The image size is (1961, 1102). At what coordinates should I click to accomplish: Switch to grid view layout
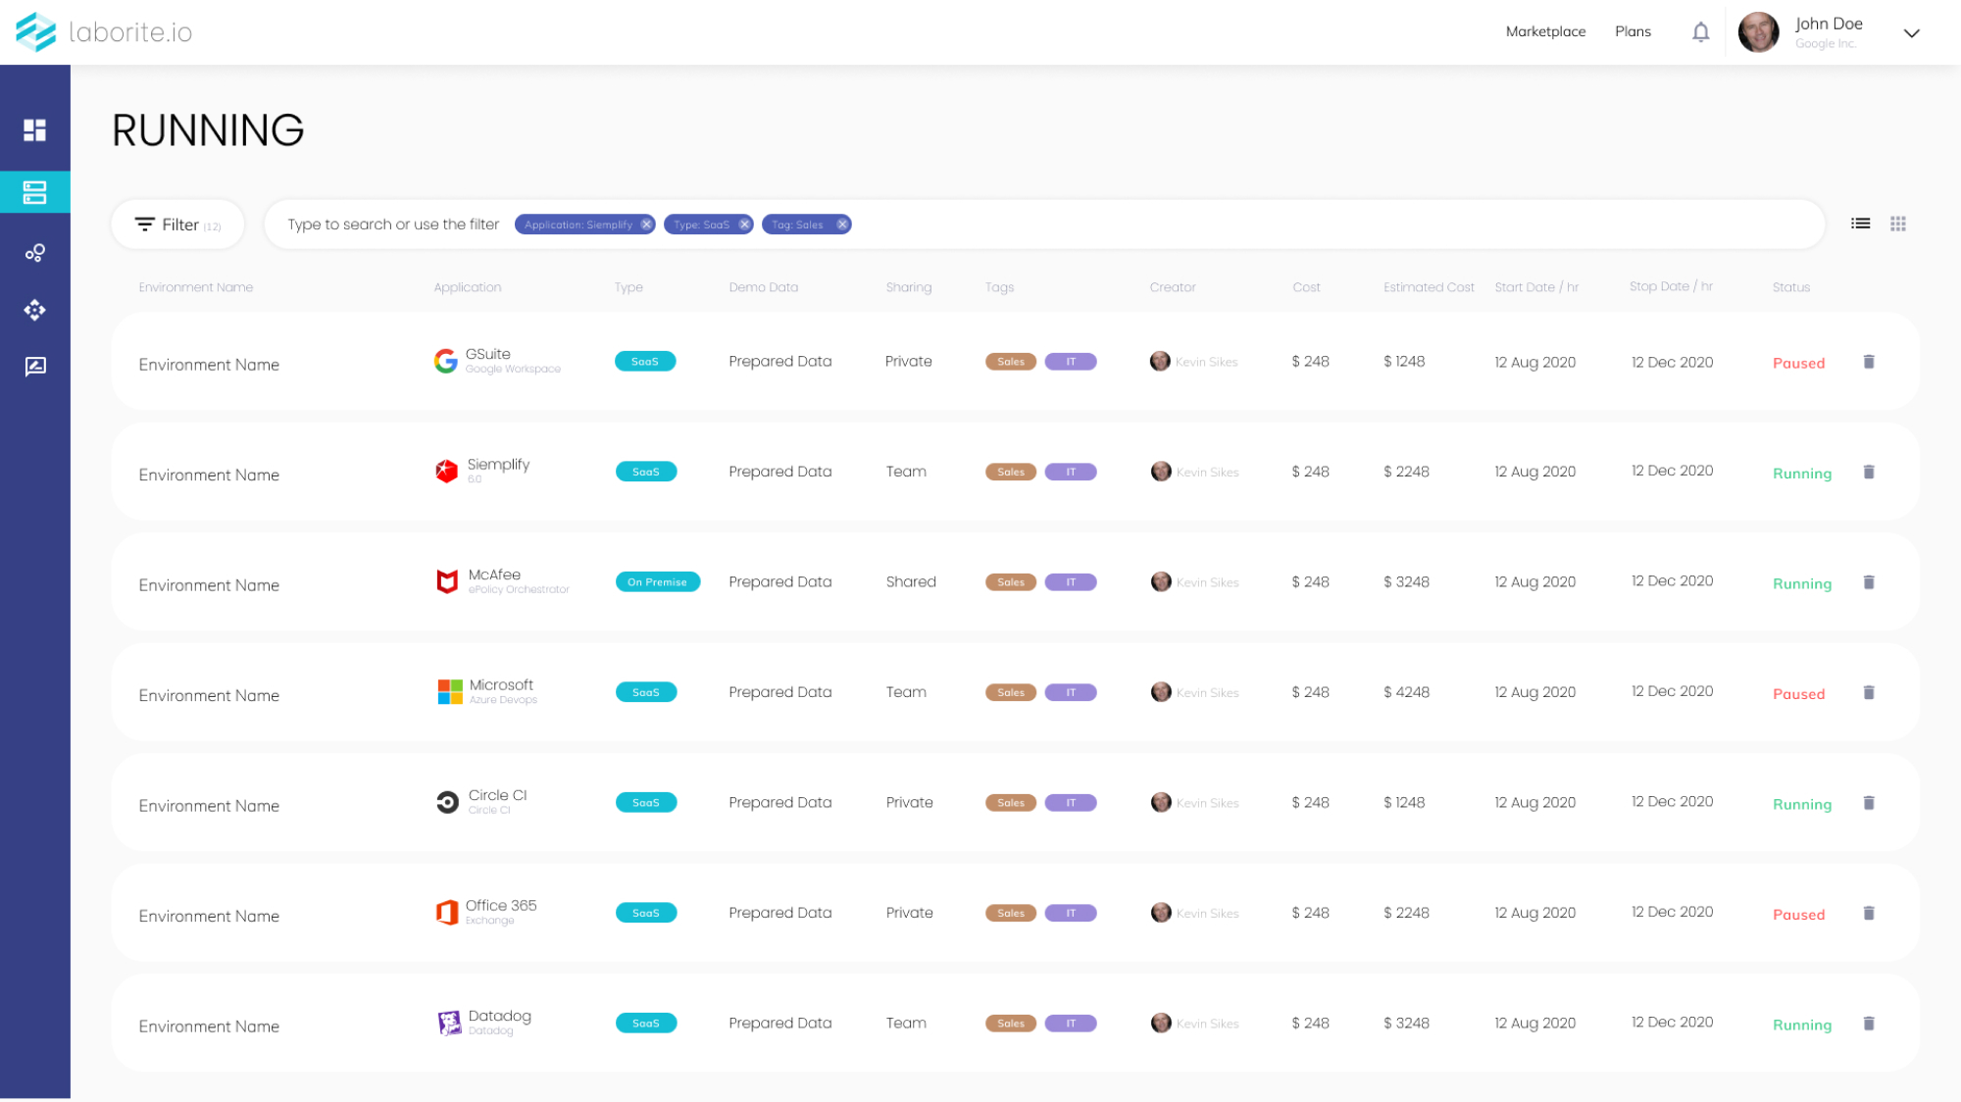tap(1898, 224)
